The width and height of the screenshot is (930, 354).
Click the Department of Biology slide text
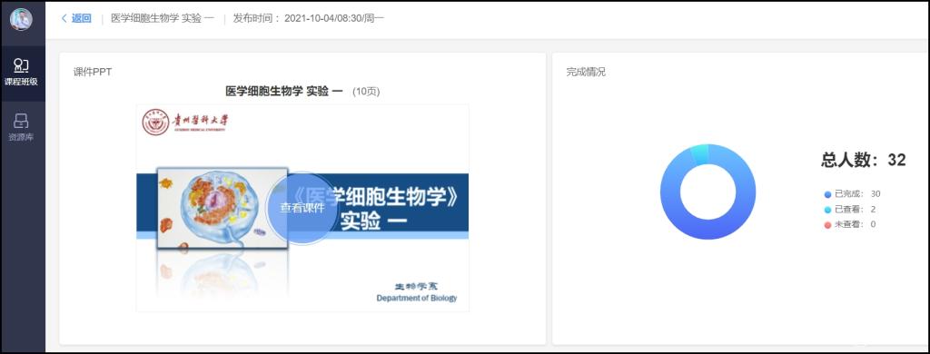coord(416,299)
